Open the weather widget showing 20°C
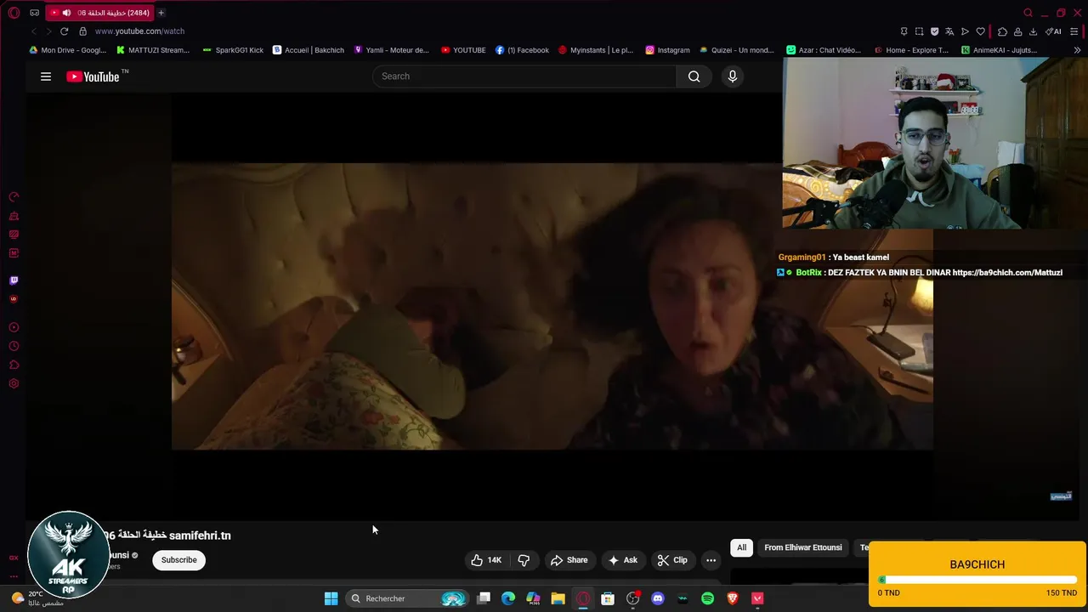Image resolution: width=1088 pixels, height=612 pixels. [37, 598]
